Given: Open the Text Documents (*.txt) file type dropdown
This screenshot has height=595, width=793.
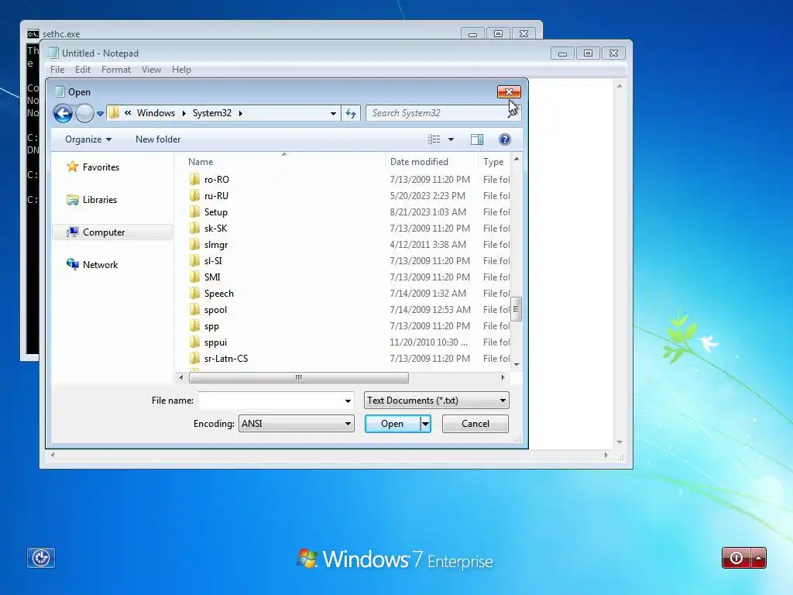Looking at the screenshot, I should (437, 401).
